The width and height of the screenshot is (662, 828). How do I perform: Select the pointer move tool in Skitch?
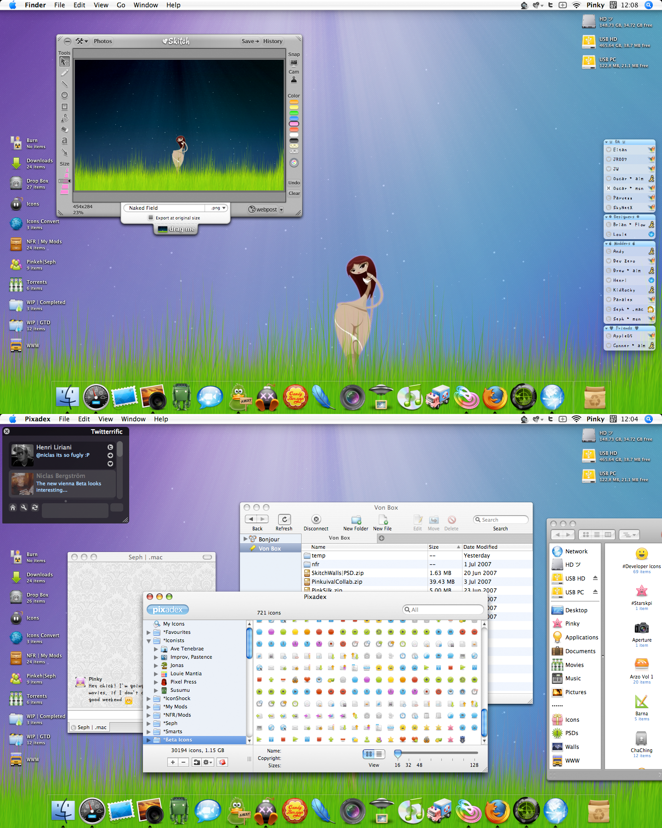[64, 61]
